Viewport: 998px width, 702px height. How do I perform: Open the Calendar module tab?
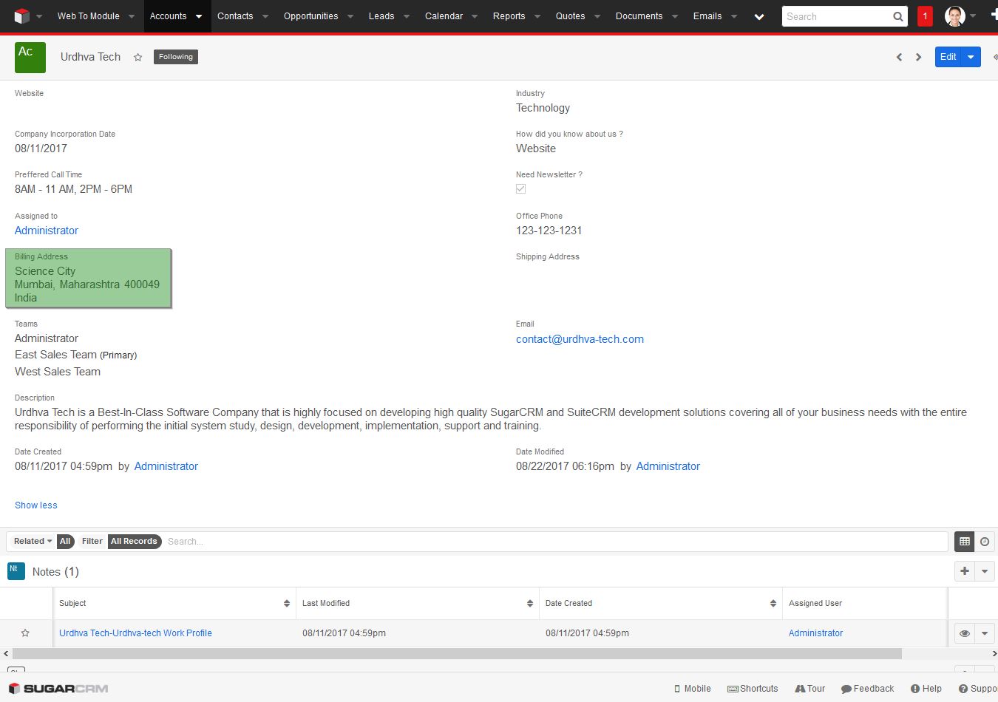(444, 16)
